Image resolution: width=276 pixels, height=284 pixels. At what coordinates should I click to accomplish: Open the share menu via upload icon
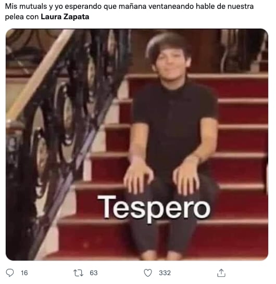(x=221, y=273)
